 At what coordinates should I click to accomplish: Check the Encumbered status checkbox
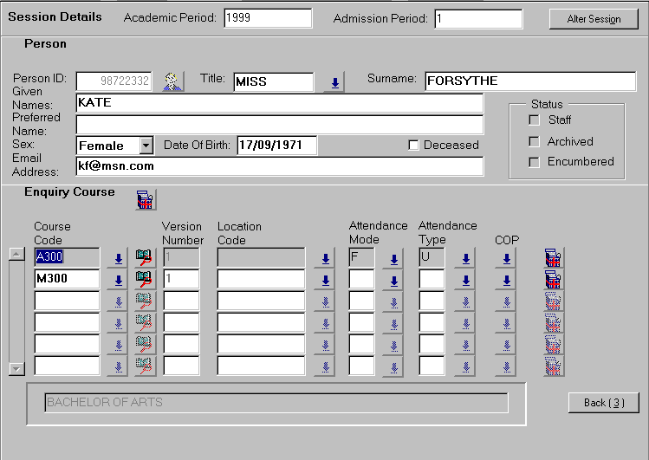(x=535, y=162)
